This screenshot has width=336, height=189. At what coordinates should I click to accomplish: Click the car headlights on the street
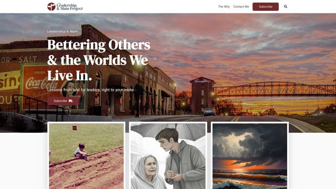209,112
